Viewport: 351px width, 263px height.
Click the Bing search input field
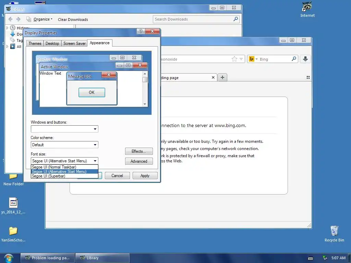(x=275, y=59)
